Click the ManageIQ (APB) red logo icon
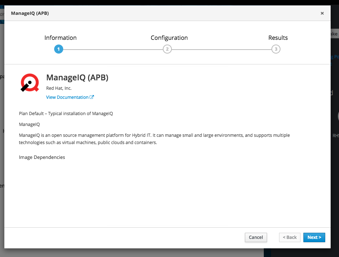The width and height of the screenshot is (339, 257). pyautogui.click(x=29, y=83)
